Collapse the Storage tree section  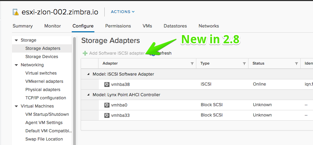[16, 40]
